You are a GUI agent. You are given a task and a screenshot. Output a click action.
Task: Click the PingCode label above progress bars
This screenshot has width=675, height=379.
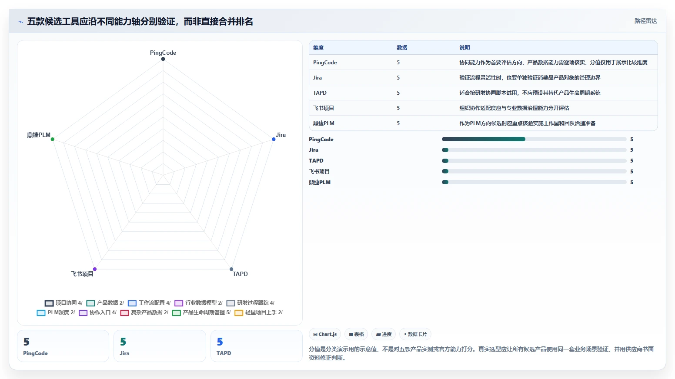pos(321,140)
